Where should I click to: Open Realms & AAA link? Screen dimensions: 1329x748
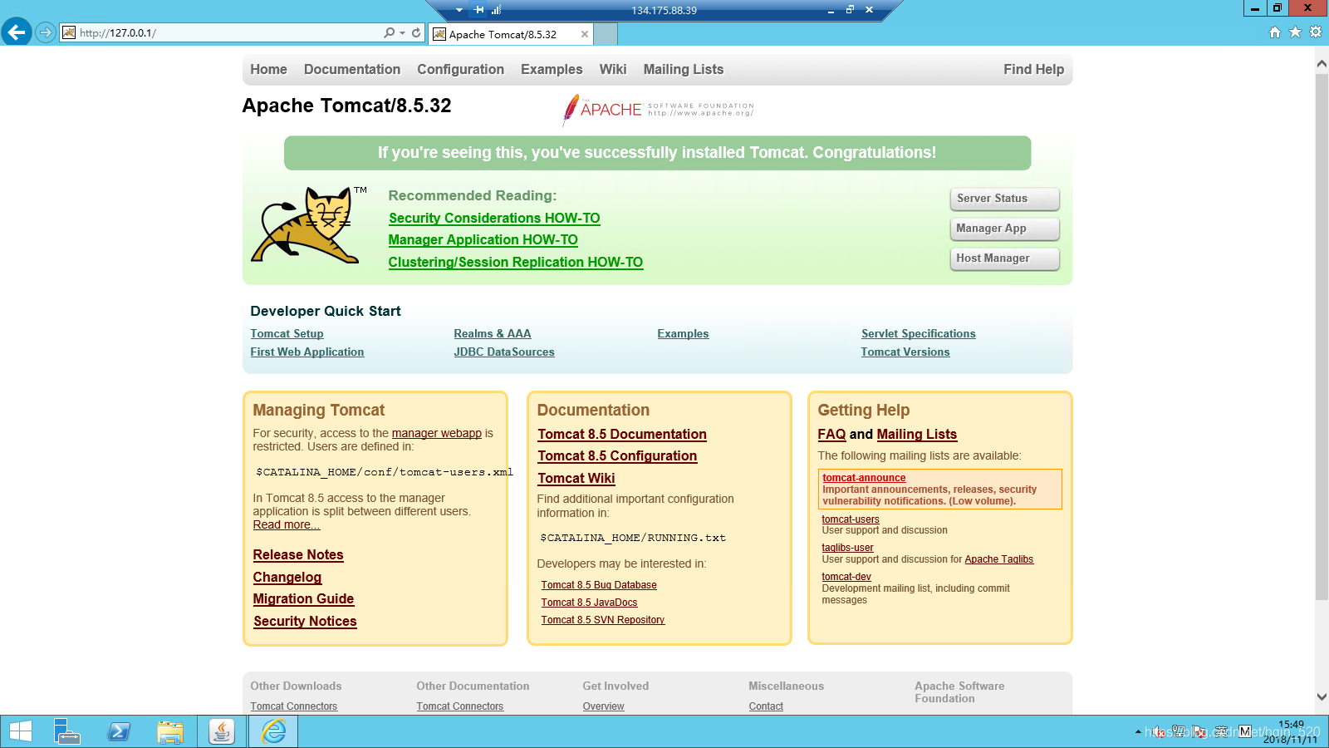(492, 334)
